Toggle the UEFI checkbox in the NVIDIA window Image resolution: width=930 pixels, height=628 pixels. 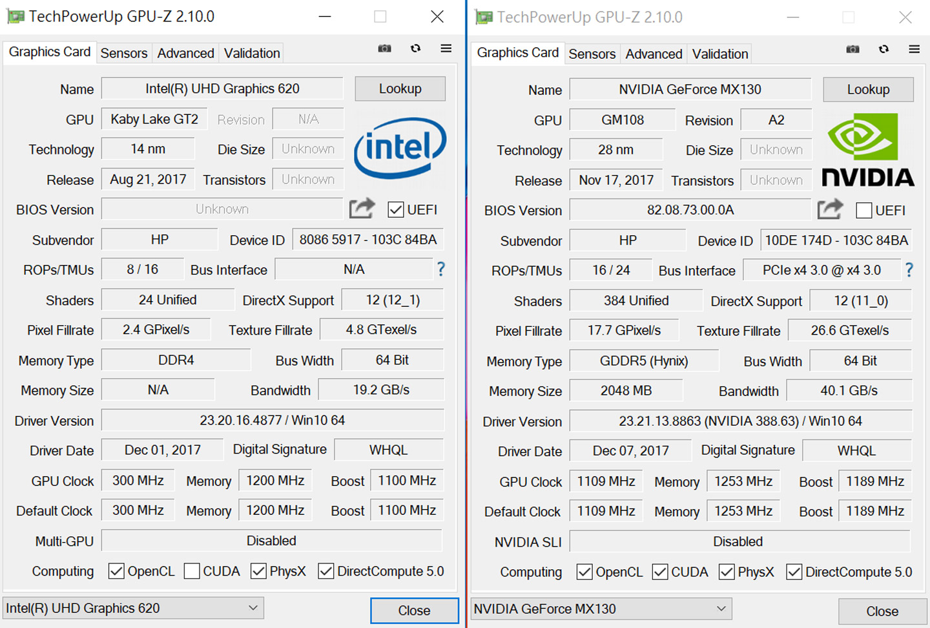(x=863, y=211)
